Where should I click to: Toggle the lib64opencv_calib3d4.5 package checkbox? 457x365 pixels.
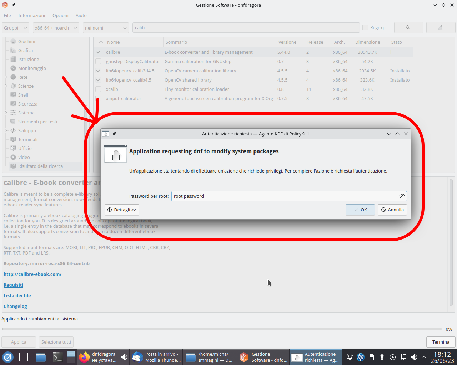(x=98, y=71)
